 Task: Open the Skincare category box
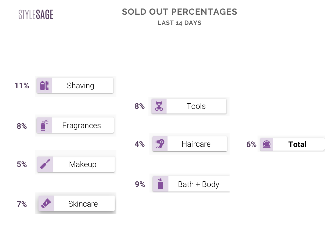click(83, 204)
